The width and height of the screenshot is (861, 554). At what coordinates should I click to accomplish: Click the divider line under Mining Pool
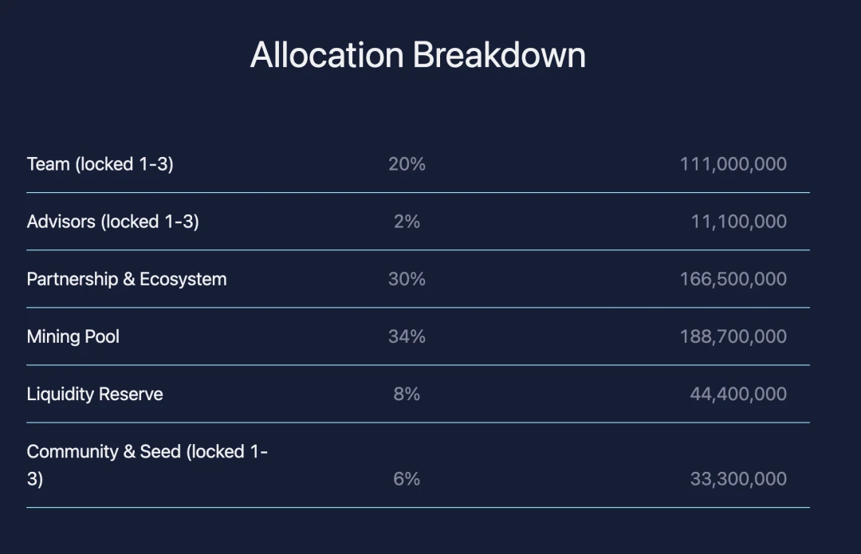[418, 364]
